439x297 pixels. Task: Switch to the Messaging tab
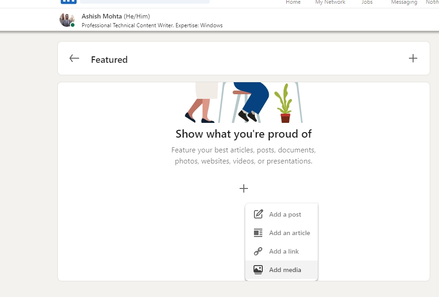[x=403, y=2]
